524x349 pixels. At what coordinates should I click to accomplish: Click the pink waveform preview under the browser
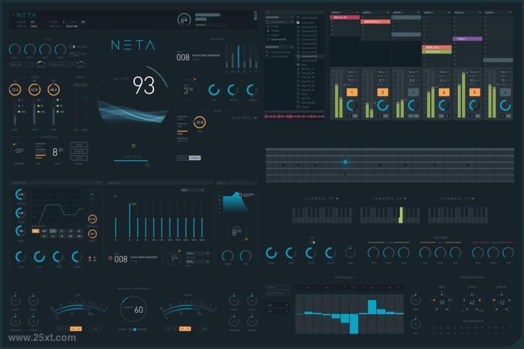pyautogui.click(x=294, y=117)
